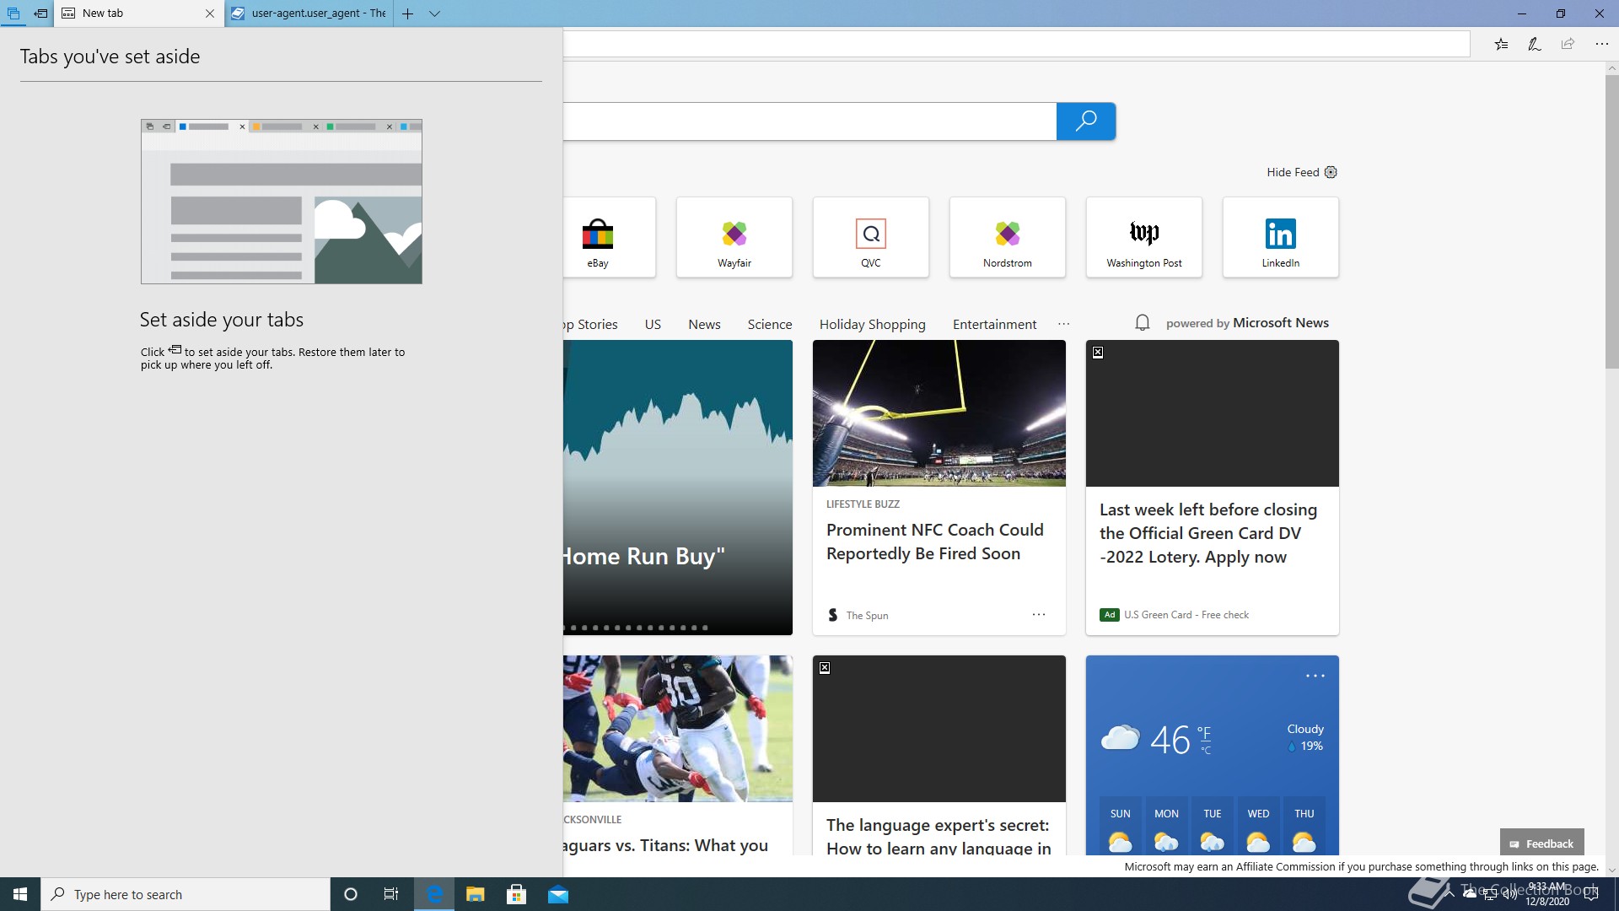Open the QVC top site tile
Image resolution: width=1619 pixels, height=911 pixels.
871,237
